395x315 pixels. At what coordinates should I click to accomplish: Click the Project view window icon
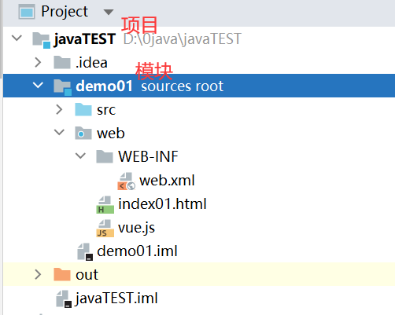coord(27,12)
